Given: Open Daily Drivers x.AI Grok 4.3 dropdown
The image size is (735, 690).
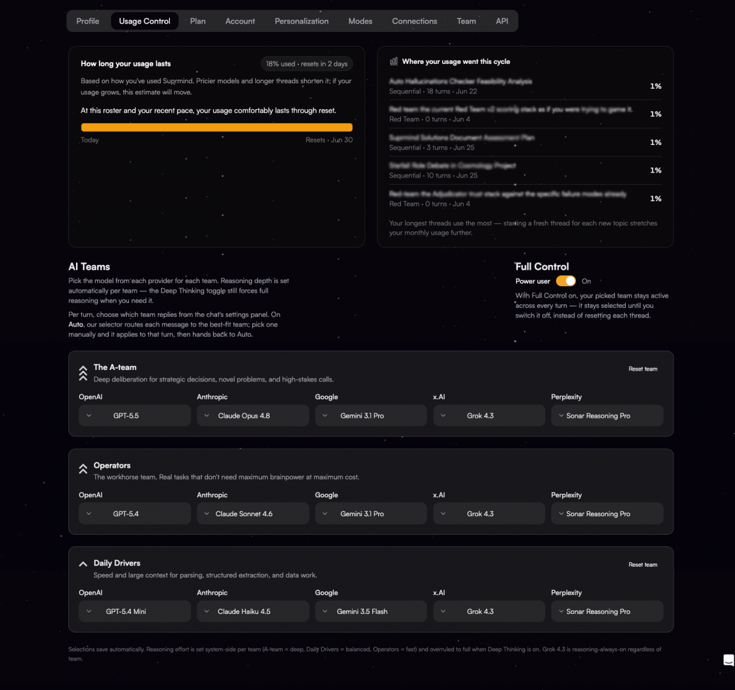Looking at the screenshot, I should pos(489,611).
